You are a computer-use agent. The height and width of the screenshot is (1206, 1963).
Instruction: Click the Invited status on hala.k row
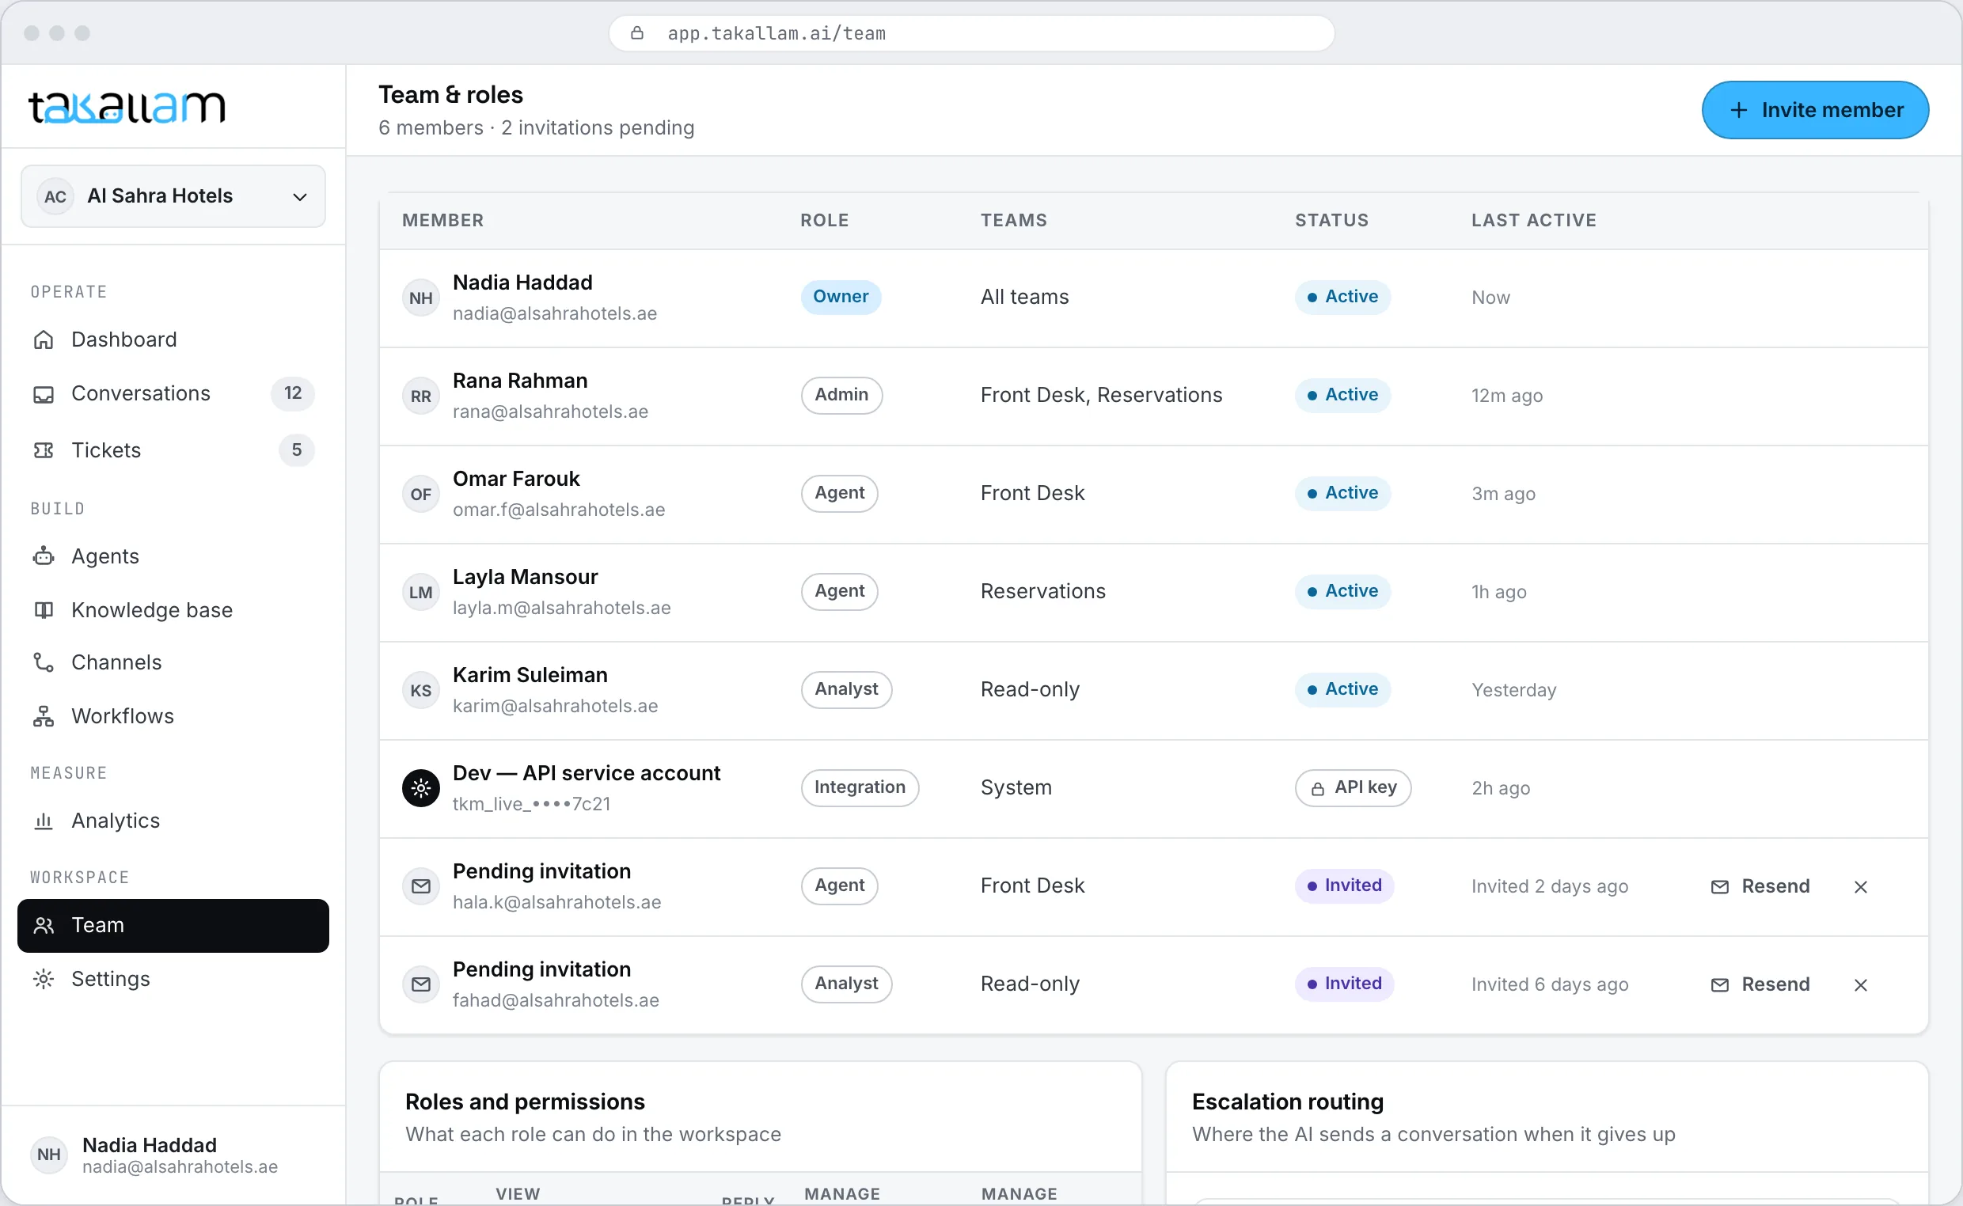tap(1344, 886)
